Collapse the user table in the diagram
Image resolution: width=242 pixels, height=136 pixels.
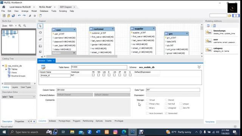(x=74, y=30)
